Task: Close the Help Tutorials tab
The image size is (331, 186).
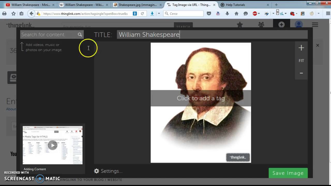Action: [268, 5]
